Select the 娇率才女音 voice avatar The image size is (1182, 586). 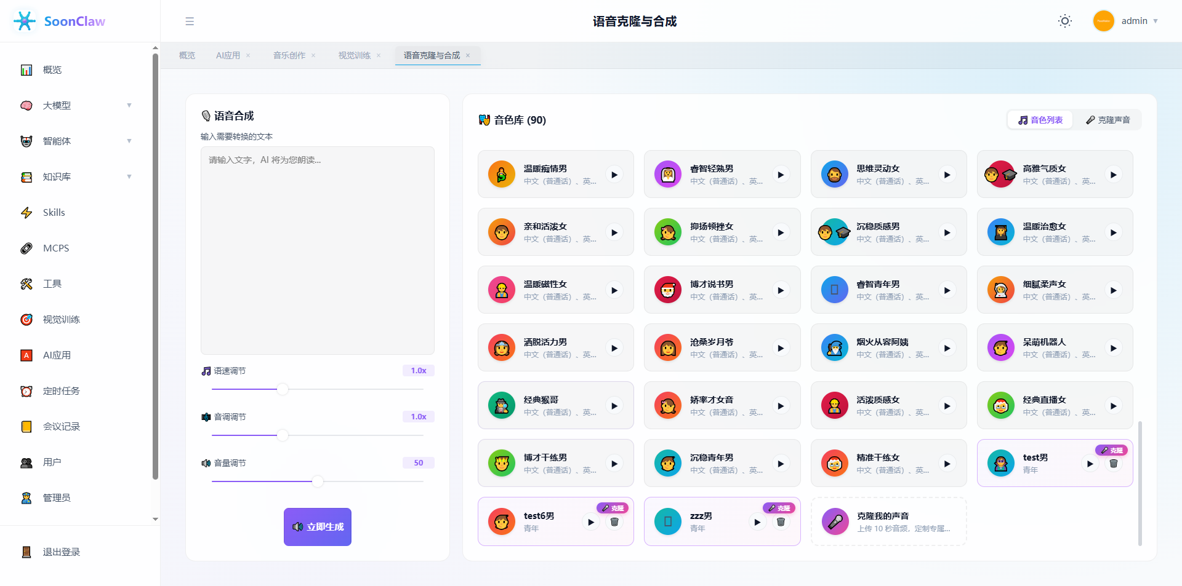click(668, 406)
